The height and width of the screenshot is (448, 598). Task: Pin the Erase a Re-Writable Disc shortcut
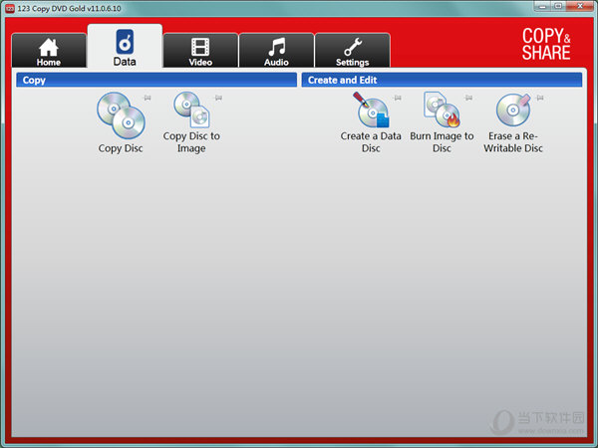[x=540, y=98]
